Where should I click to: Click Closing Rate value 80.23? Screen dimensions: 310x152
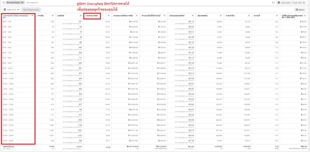pyautogui.click(x=108, y=37)
